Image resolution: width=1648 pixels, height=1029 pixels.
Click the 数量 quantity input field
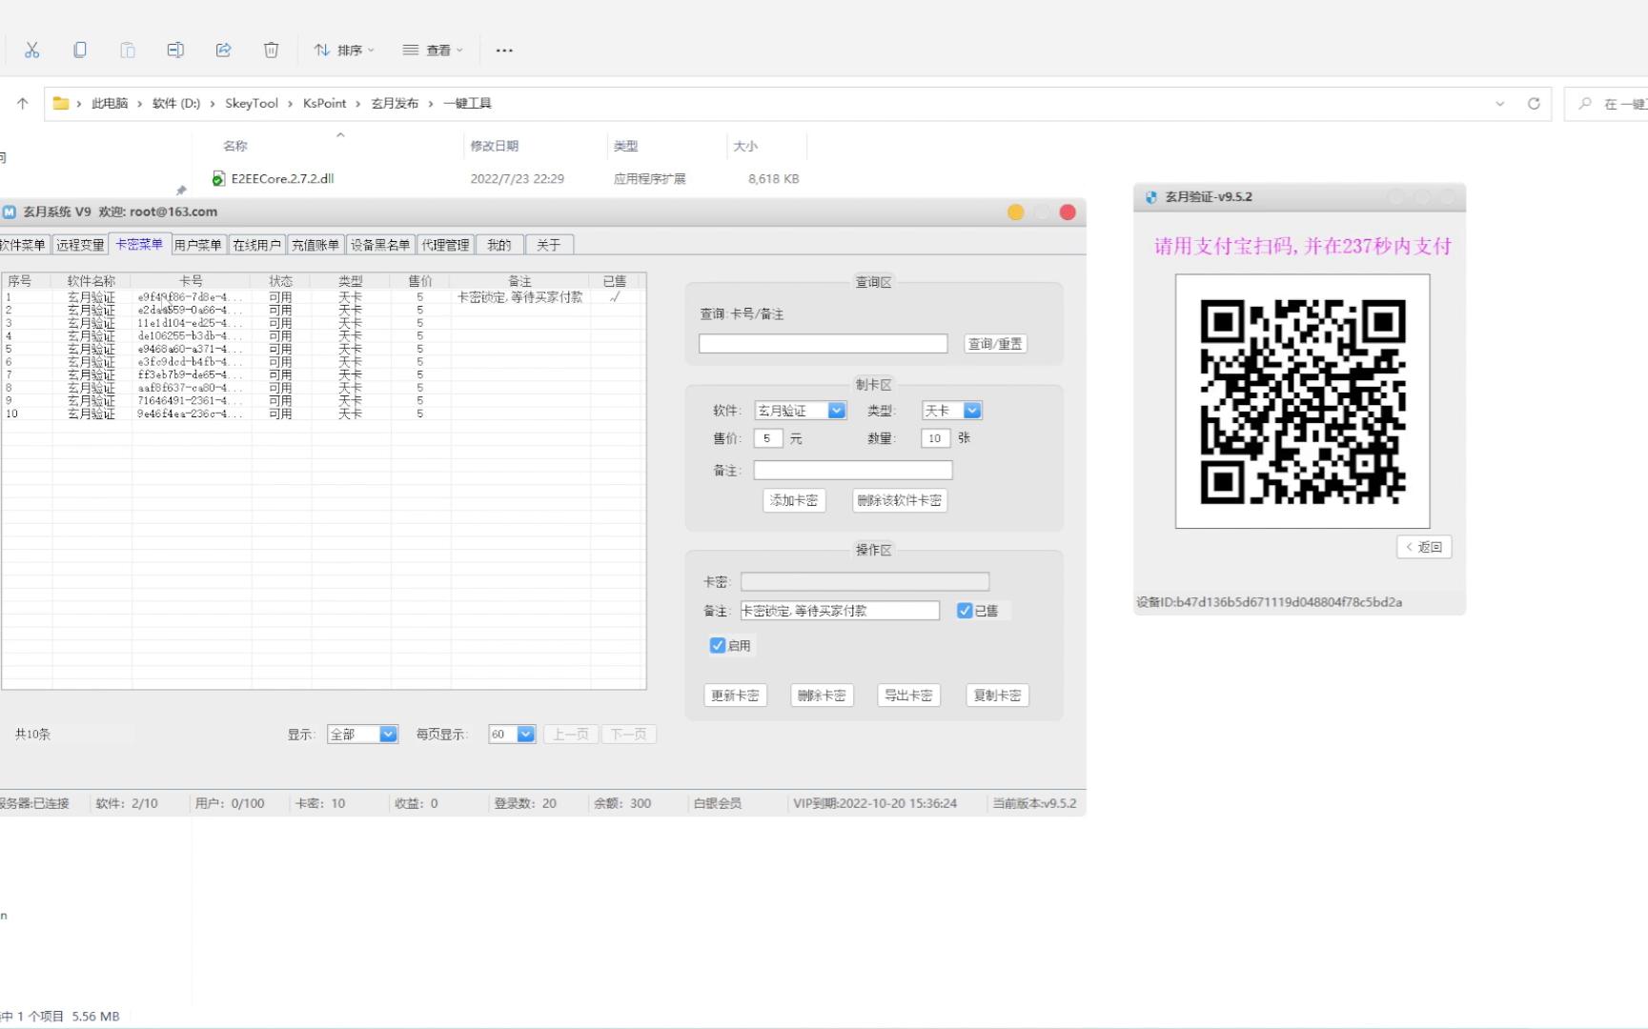936,438
